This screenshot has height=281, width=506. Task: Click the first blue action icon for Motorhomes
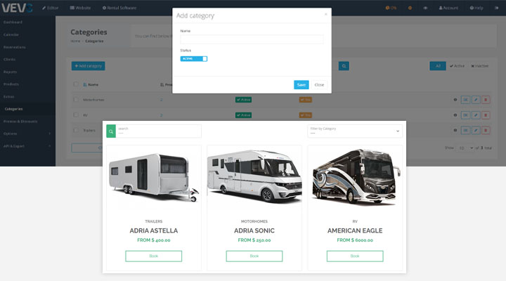(465, 100)
